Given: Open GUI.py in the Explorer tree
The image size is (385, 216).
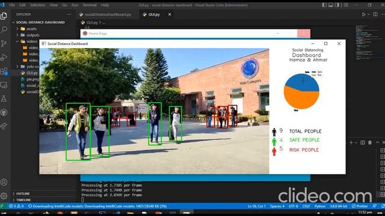Looking at the screenshot, I should (x=32, y=73).
